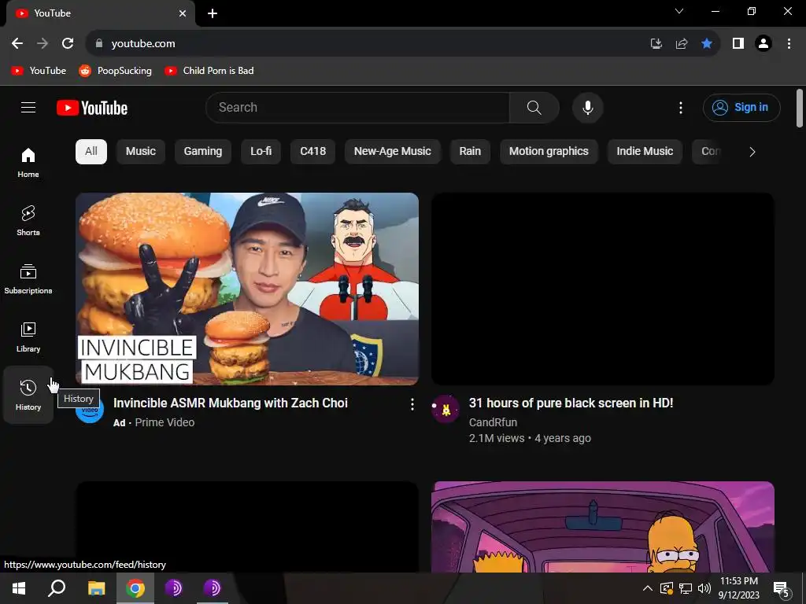Open Shorts from sidebar

(28, 221)
